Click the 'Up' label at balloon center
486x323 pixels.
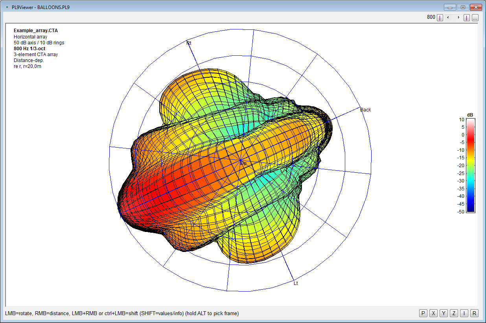(243, 163)
